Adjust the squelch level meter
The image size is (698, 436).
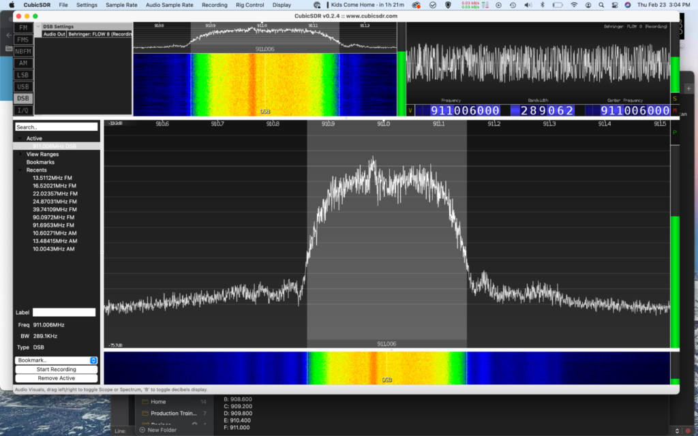pos(401,69)
